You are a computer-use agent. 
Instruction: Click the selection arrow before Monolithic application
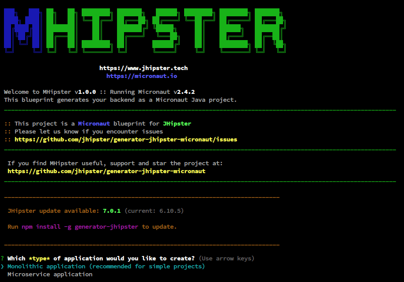(x=2, y=266)
